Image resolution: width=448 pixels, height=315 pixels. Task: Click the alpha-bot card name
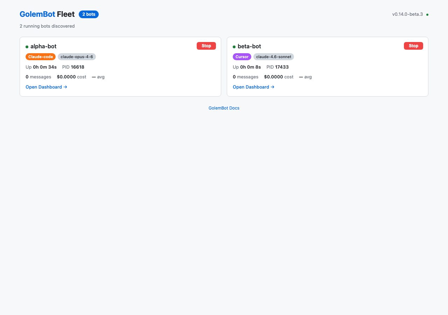click(x=43, y=46)
